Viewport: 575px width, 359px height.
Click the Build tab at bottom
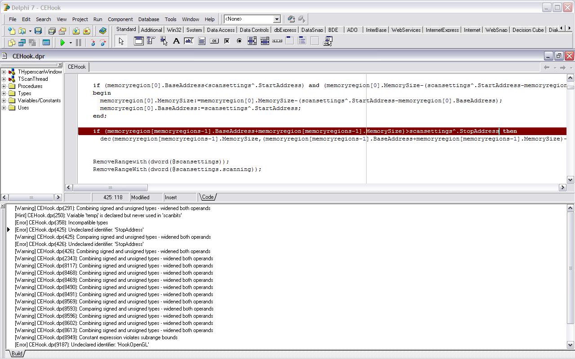click(17, 354)
